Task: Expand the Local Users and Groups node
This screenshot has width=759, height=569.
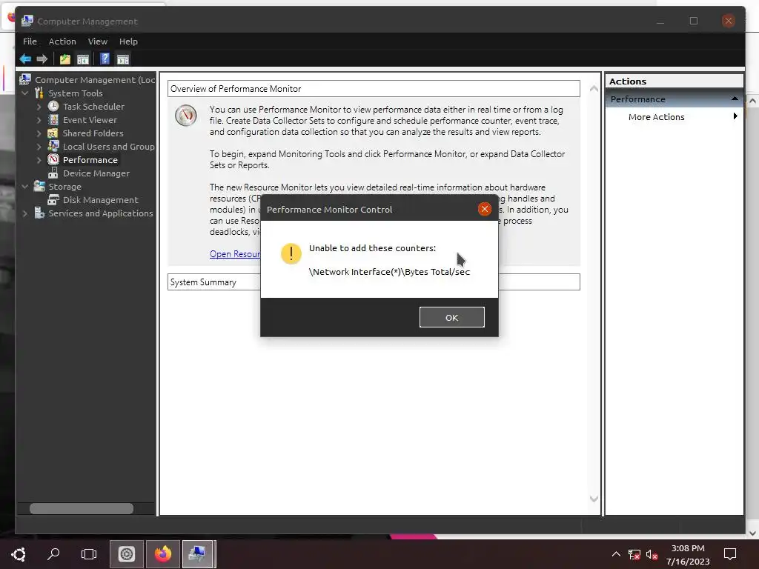Action: click(x=39, y=146)
